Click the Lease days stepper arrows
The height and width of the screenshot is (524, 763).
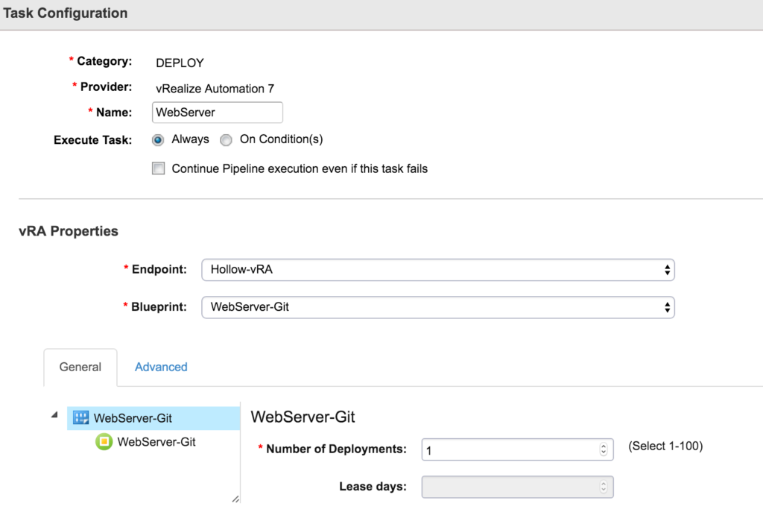[603, 487]
